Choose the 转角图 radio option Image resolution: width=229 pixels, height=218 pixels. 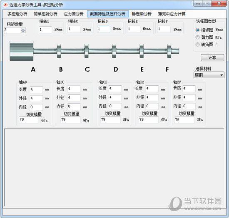tap(197, 45)
